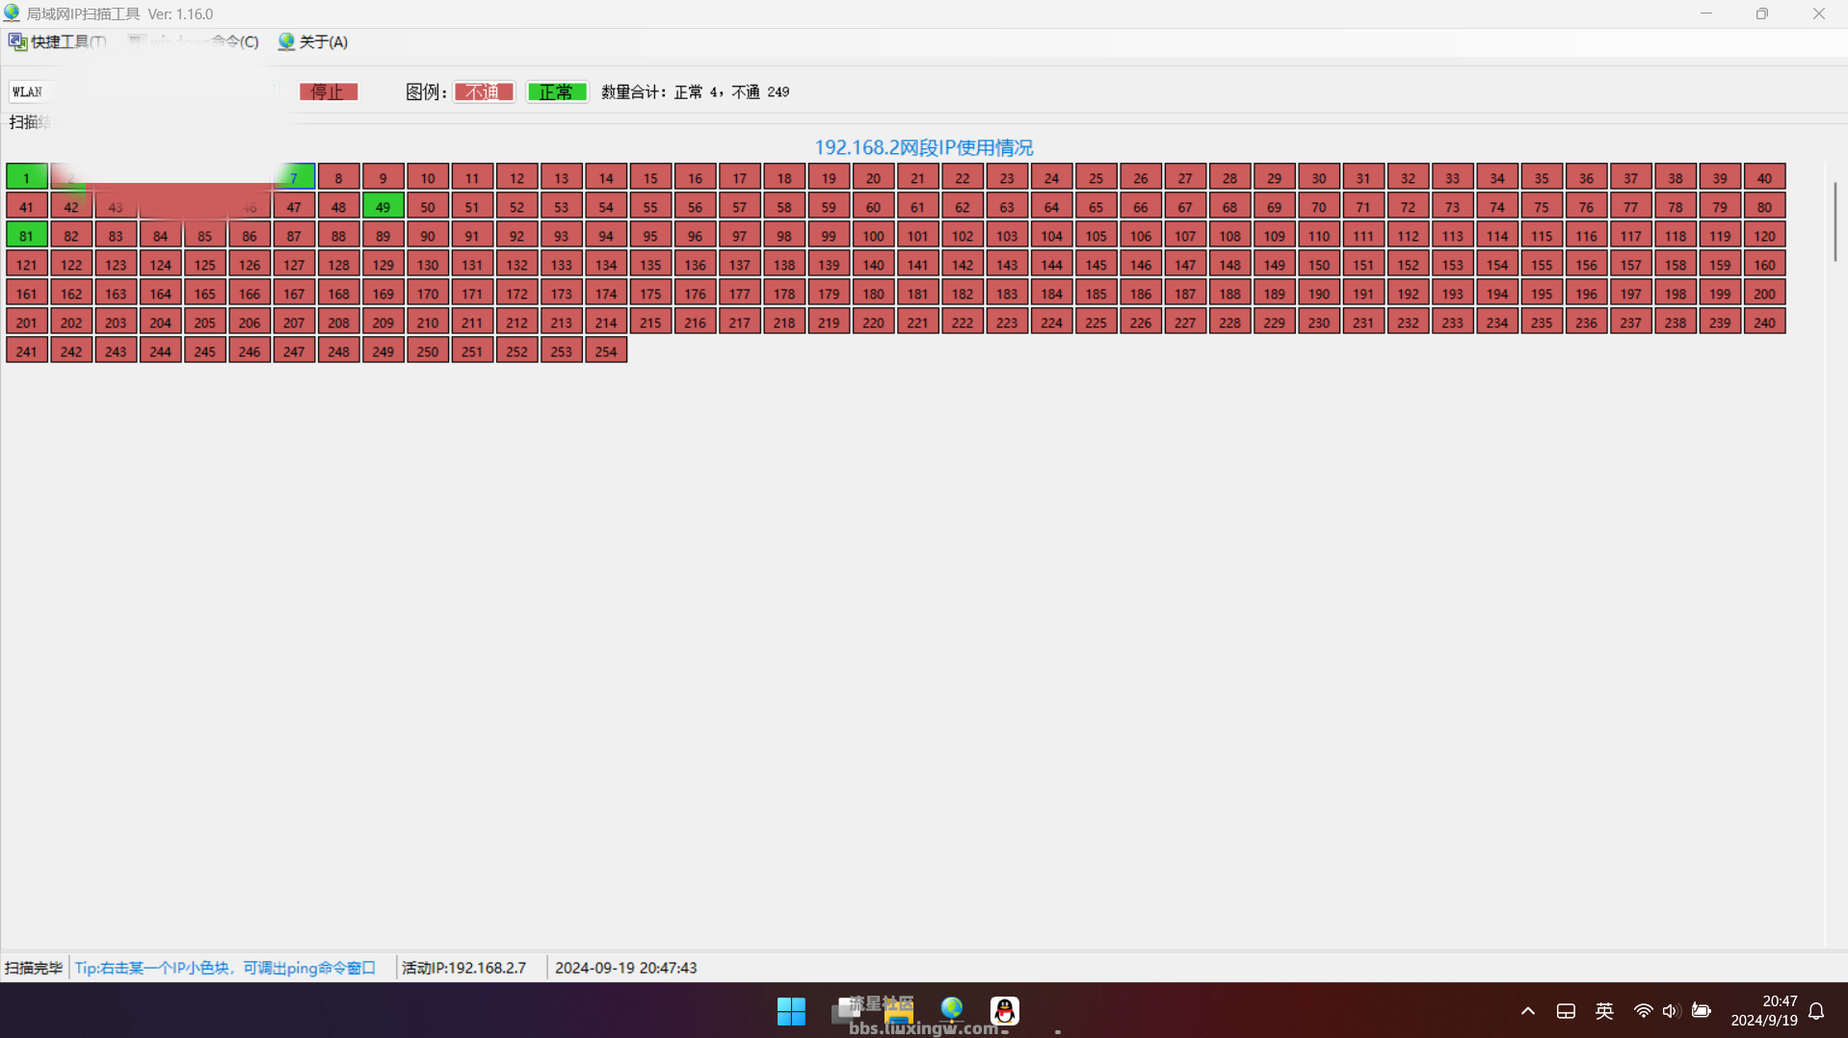
Task: Open the battery tray icon
Action: [1702, 1011]
